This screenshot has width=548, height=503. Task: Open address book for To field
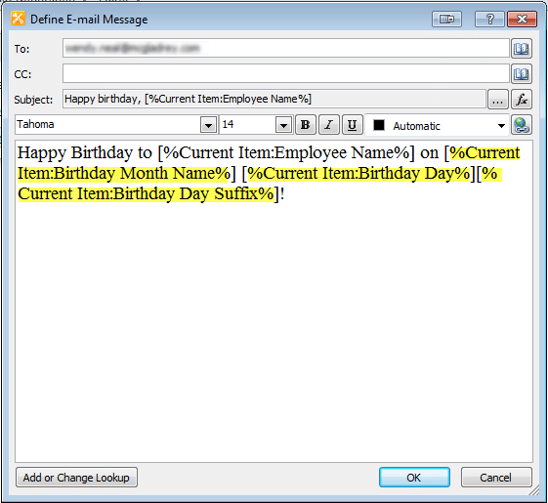pyautogui.click(x=522, y=48)
